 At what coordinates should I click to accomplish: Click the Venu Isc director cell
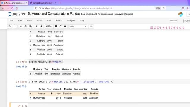click(x=68, y=98)
